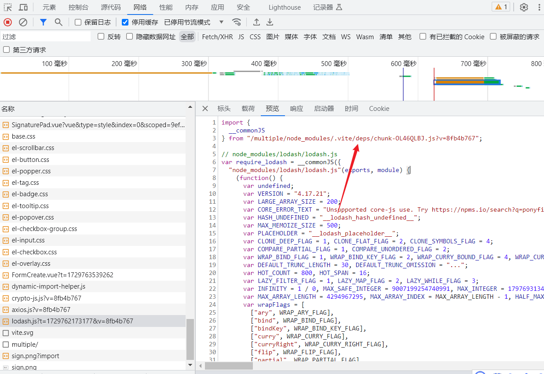Open the network conditions wifi icon

coord(237,22)
